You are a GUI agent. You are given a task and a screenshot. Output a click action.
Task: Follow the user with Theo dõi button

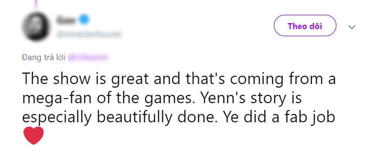(305, 25)
